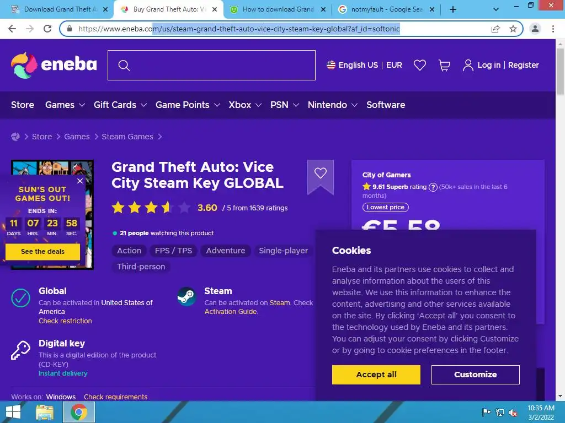Click the Steam platform icon
This screenshot has height=423, width=565.
click(x=186, y=296)
